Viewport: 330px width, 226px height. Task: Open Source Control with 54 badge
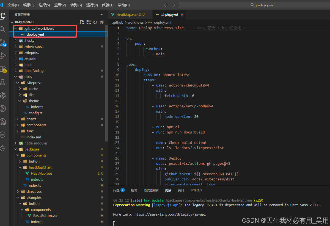pos(3,43)
